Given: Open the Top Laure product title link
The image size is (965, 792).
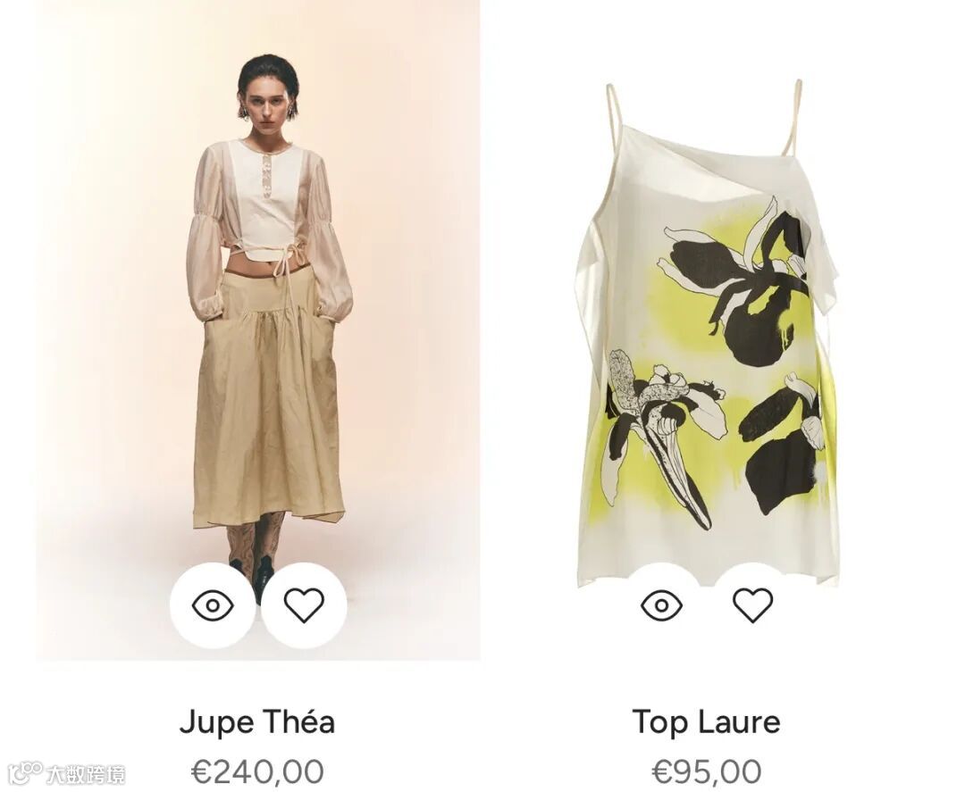Looking at the screenshot, I should pyautogui.click(x=707, y=721).
